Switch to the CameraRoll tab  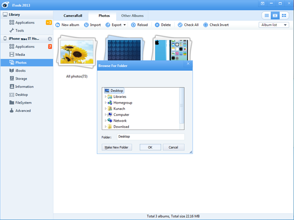click(x=72, y=16)
